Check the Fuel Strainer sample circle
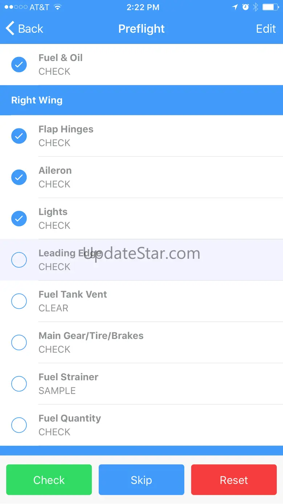 tap(19, 384)
